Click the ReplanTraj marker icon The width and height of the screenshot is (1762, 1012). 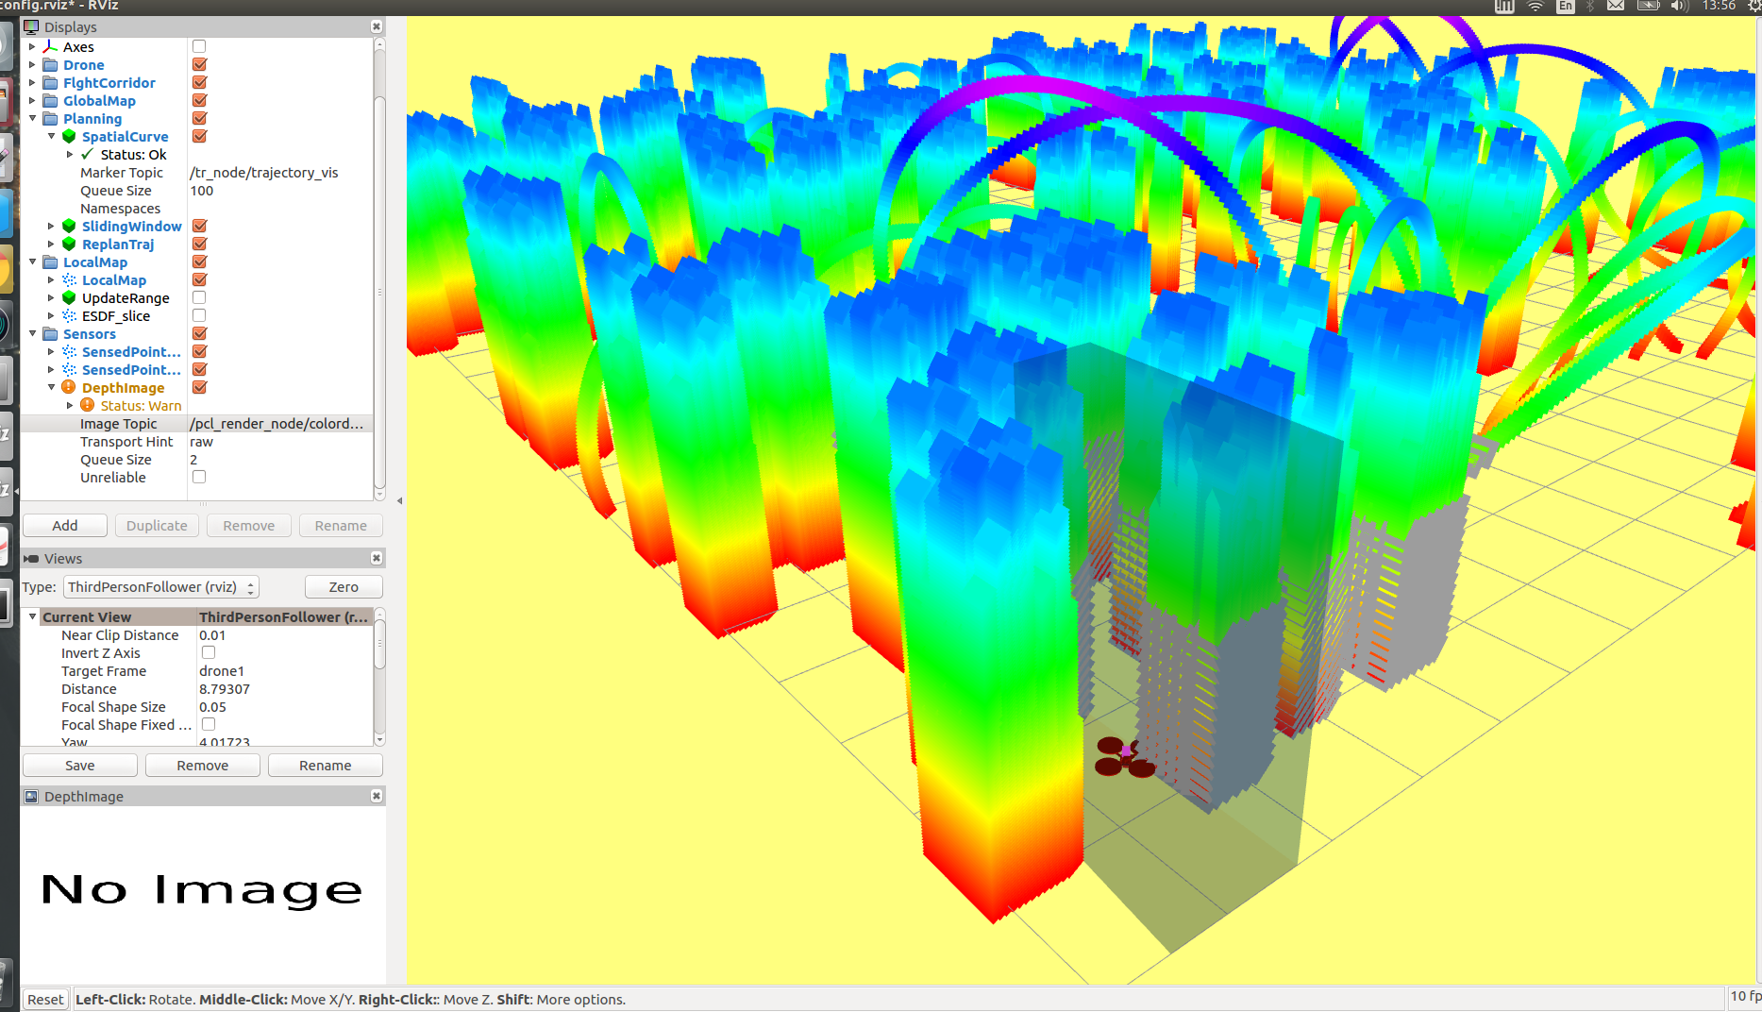click(x=69, y=244)
